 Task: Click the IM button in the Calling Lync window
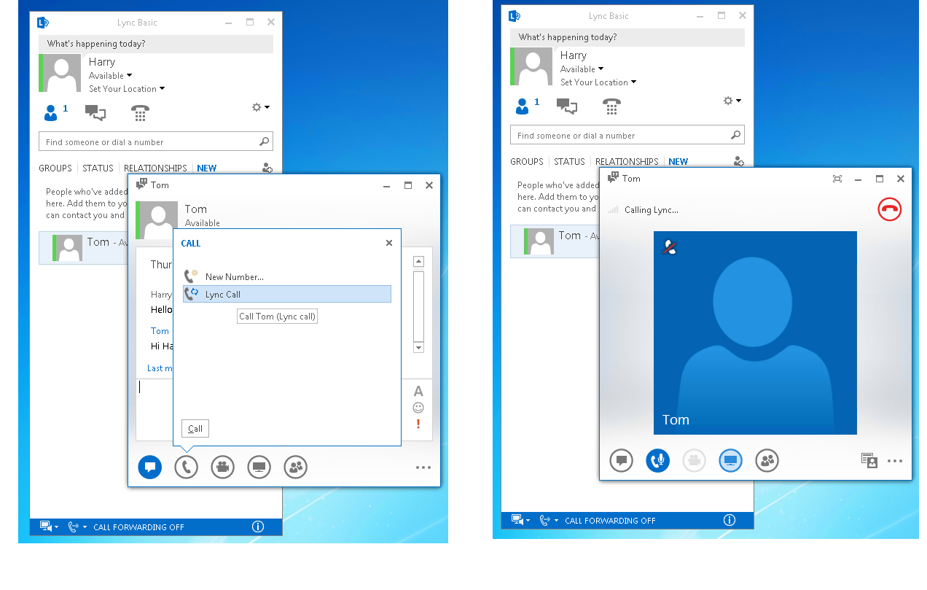[622, 461]
